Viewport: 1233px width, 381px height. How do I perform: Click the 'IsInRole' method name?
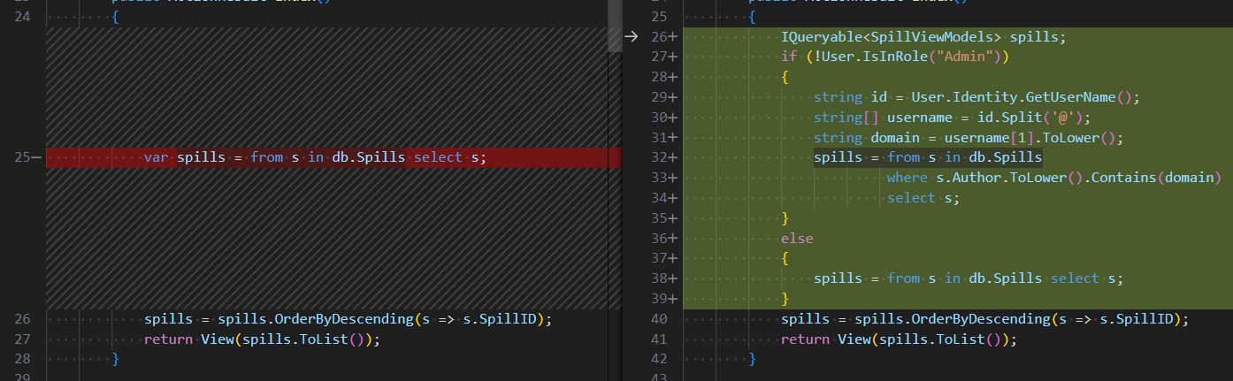pyautogui.click(x=895, y=57)
